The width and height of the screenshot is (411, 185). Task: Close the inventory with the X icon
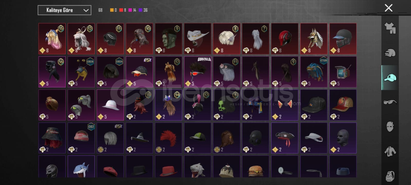pyautogui.click(x=389, y=8)
